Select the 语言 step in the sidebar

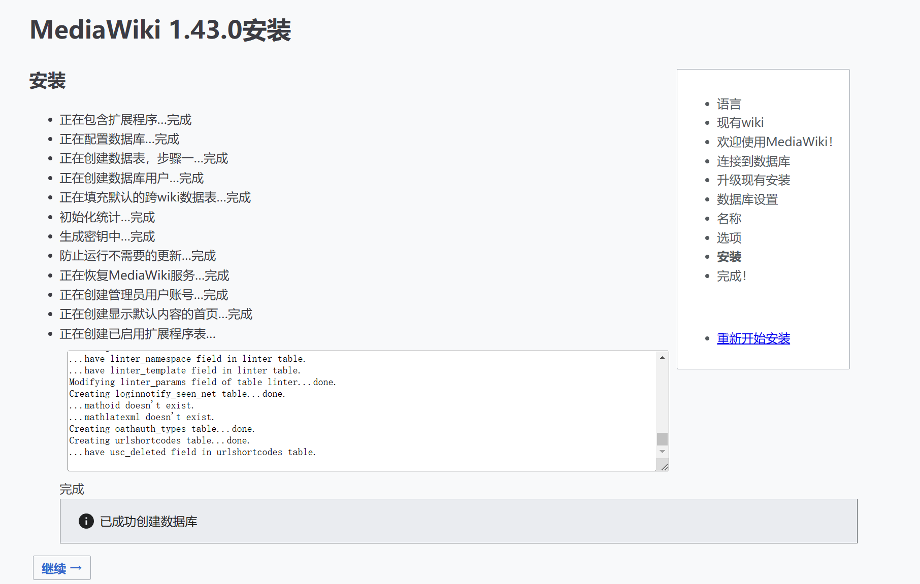tap(728, 104)
